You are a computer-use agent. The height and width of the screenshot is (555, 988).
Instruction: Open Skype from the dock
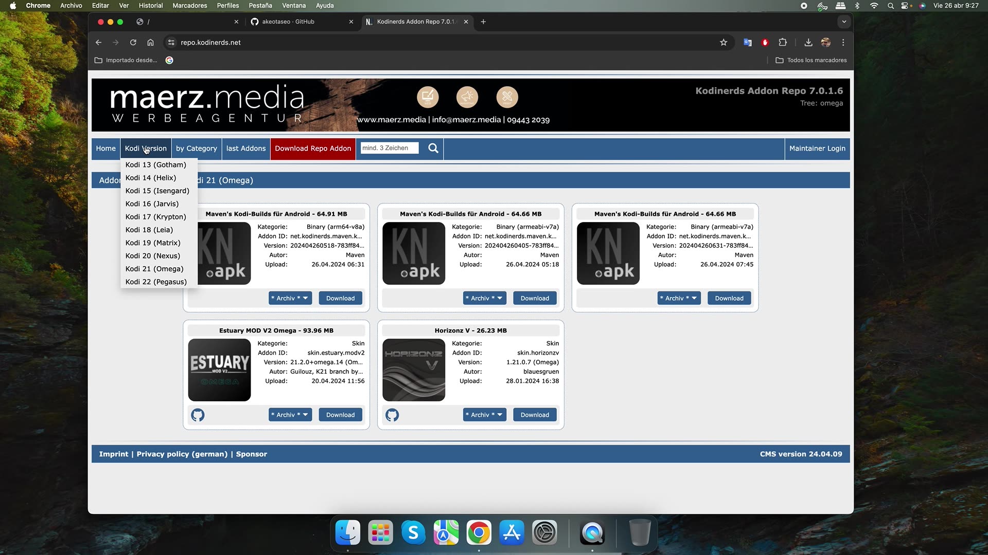[x=413, y=533]
